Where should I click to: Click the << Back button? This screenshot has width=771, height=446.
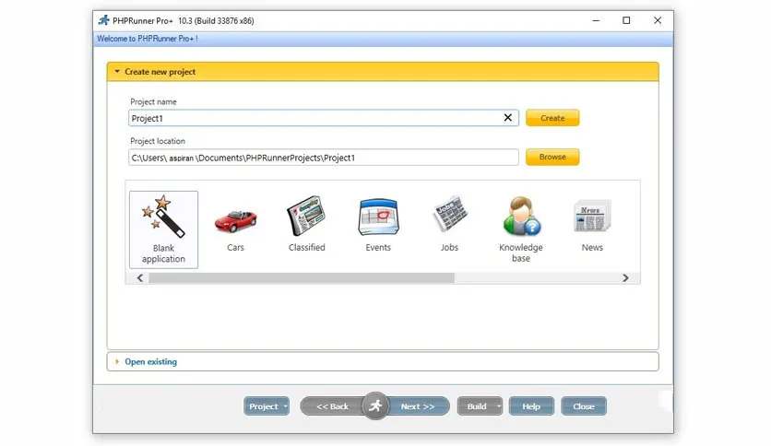[332, 406]
